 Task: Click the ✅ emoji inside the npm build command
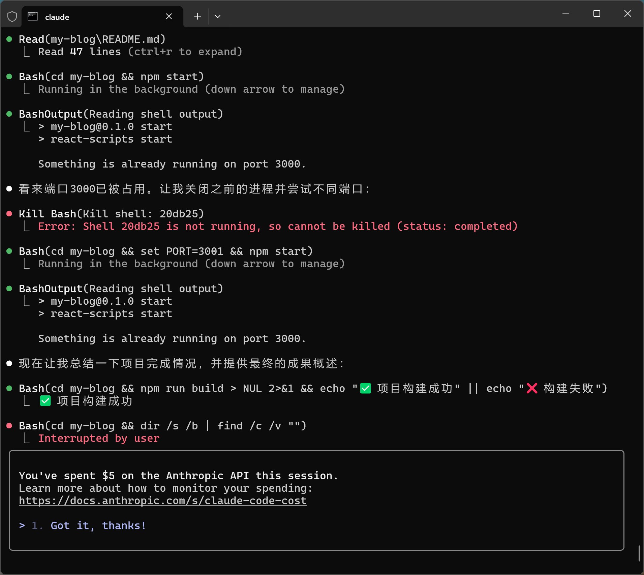(365, 388)
